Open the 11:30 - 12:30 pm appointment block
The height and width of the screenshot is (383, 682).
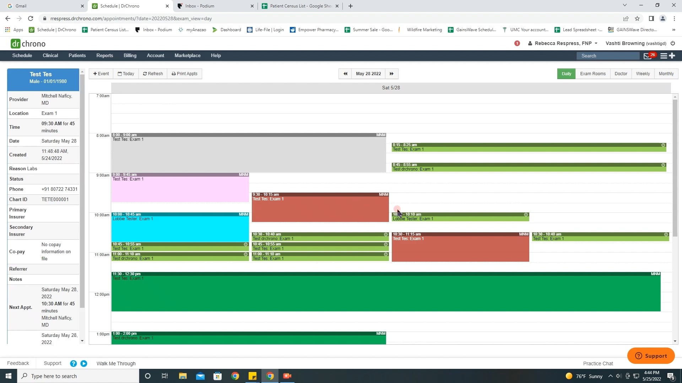[x=386, y=292]
